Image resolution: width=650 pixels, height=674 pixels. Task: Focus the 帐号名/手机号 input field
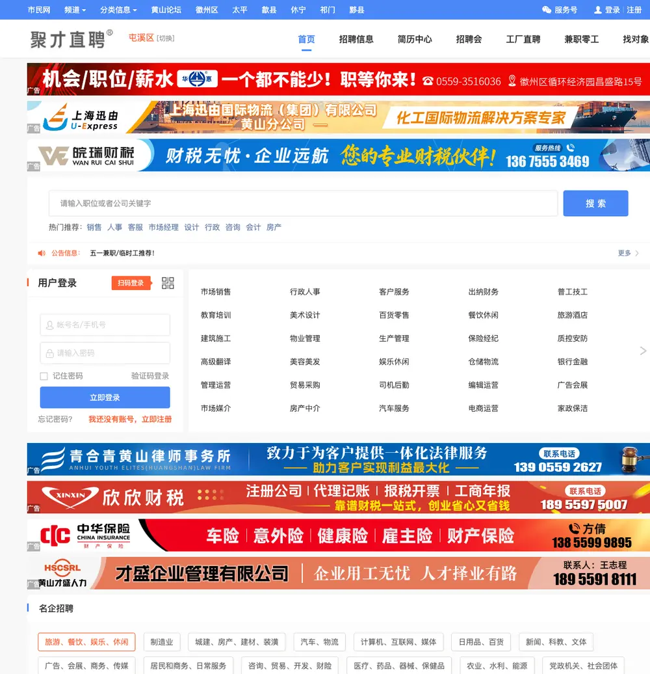pos(105,325)
